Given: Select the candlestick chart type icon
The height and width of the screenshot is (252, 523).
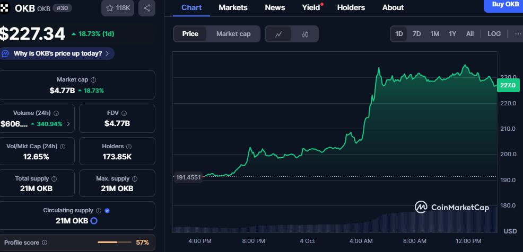Looking at the screenshot, I should coord(304,34).
